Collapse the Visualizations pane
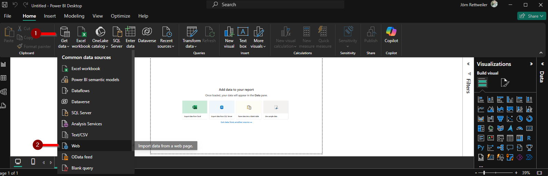This screenshot has width=548, height=176. coord(531,64)
